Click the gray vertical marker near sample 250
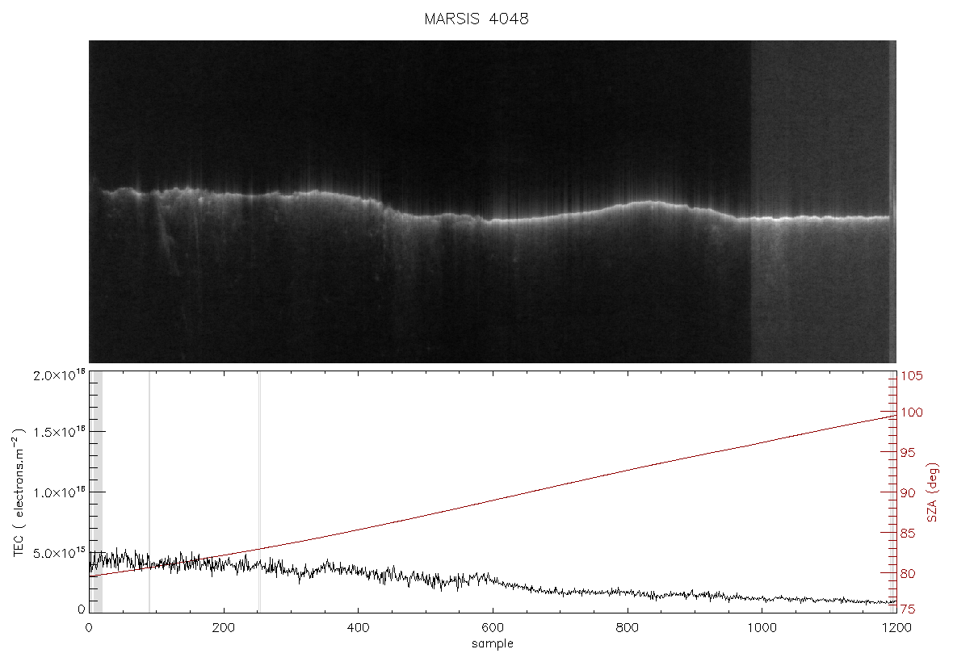The image size is (953, 670). pyautogui.click(x=259, y=492)
